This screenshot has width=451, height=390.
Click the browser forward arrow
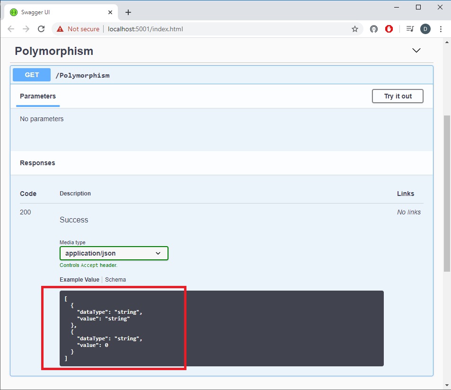26,29
